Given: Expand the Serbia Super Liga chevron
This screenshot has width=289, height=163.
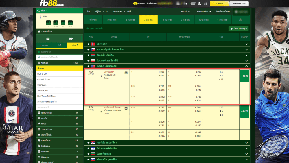Looking at the screenshot, I should coord(246,143).
